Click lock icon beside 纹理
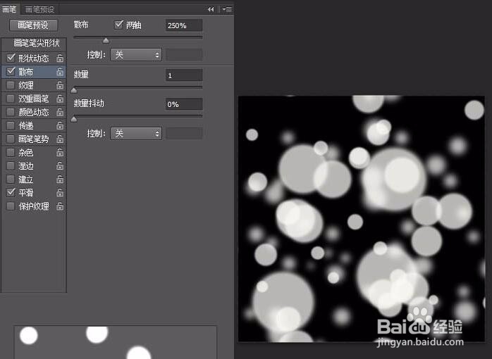The image size is (492, 359). 60,85
